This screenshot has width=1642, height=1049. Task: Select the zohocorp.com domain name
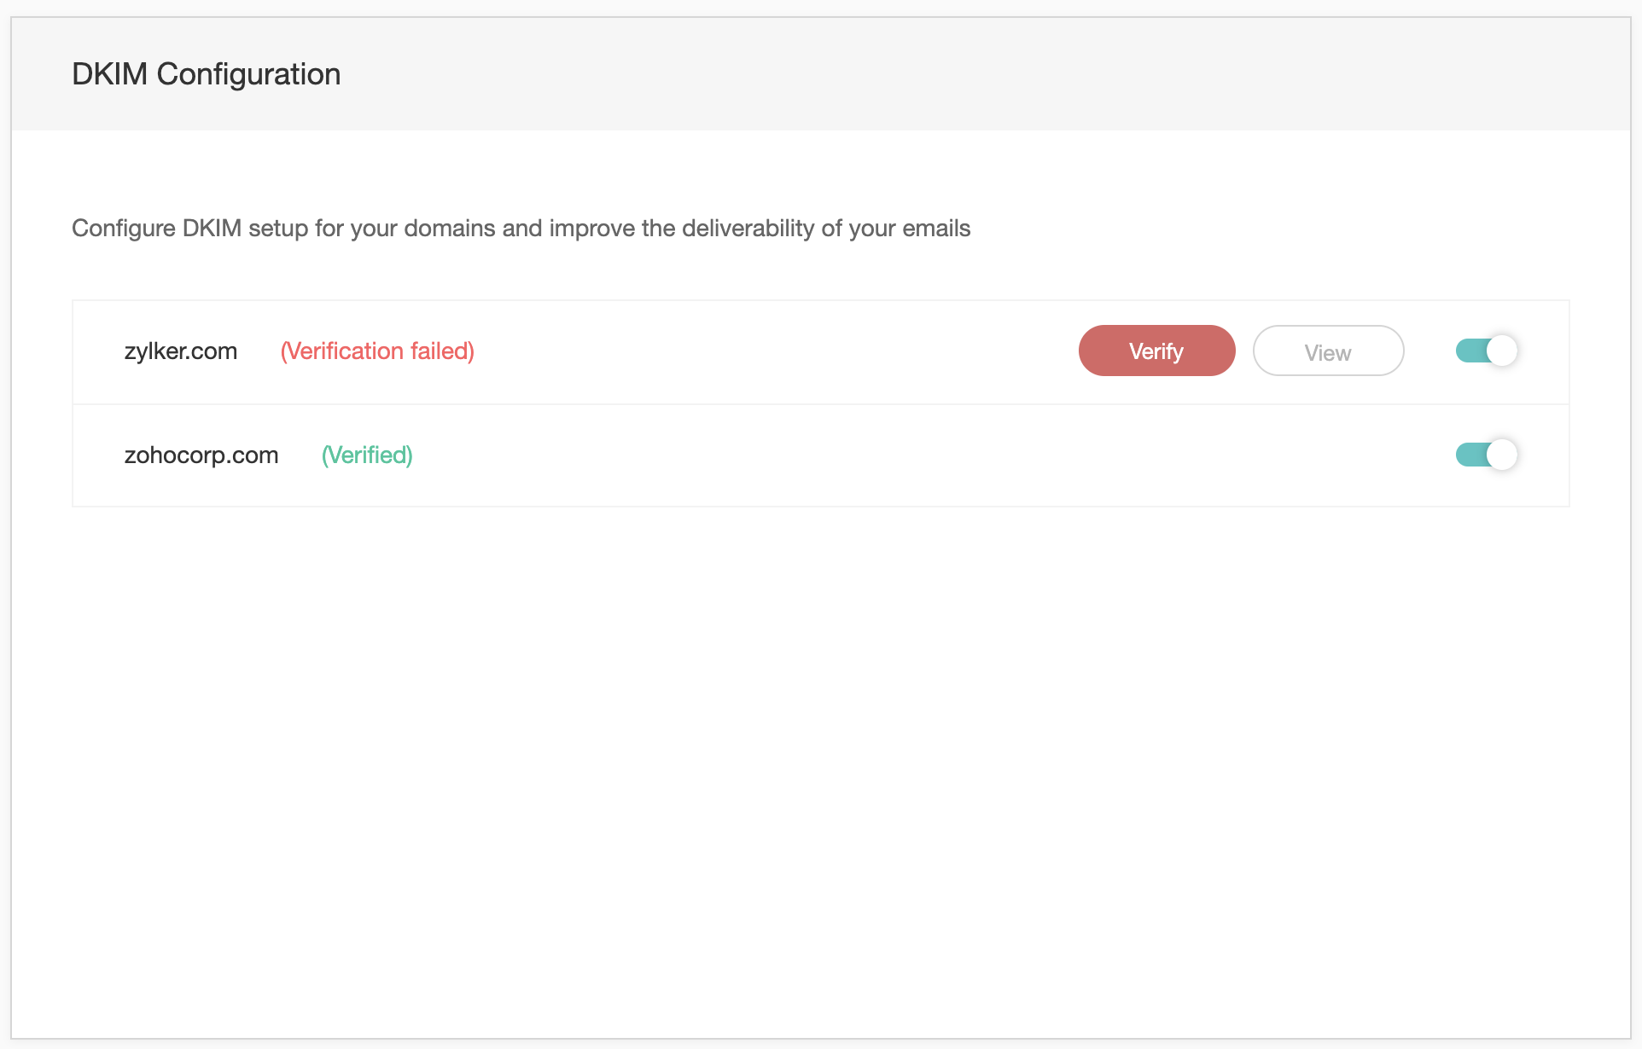pos(201,455)
